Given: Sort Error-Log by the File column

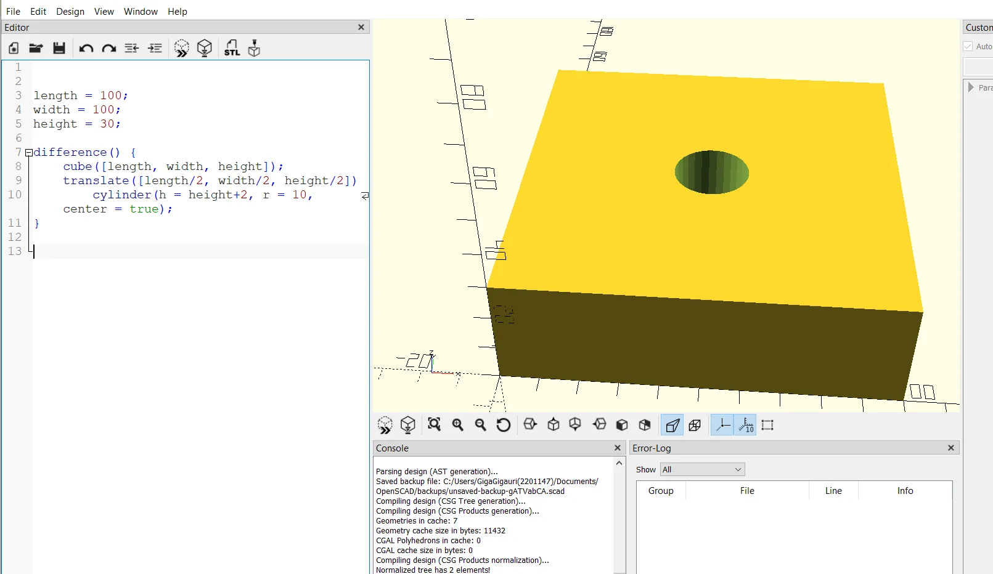Looking at the screenshot, I should click(x=747, y=491).
